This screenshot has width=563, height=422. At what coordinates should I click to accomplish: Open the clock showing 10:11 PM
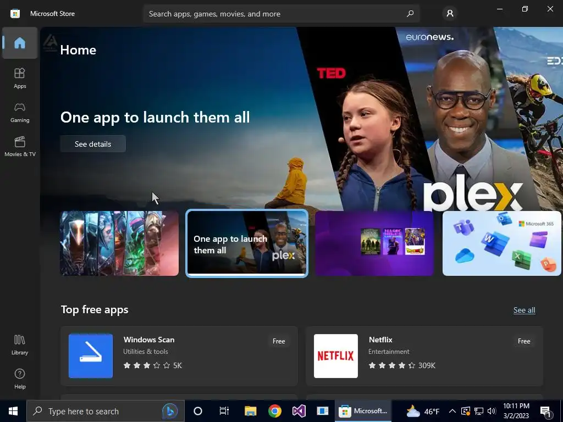(x=516, y=411)
